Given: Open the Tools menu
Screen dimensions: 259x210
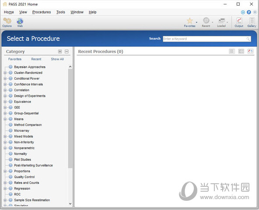Looking at the screenshot, I should pos(61,12).
